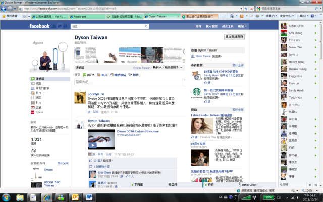This screenshot has height=202, width=323.
Task: Open the IE Safety menu dropdown
Action: (287, 16)
